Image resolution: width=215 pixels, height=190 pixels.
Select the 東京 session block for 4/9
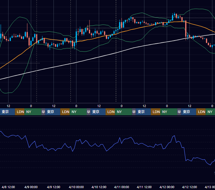click(53, 112)
